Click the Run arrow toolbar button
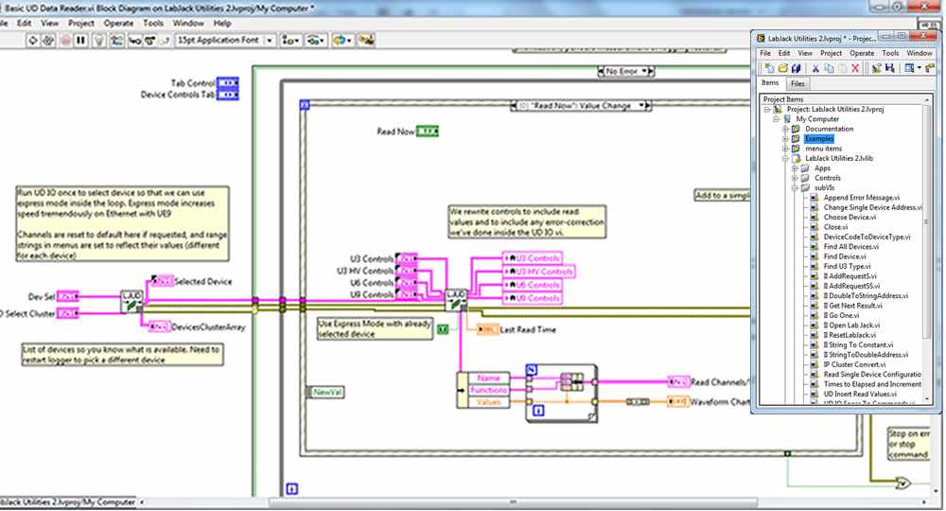Image resolution: width=946 pixels, height=511 pixels. click(x=32, y=41)
